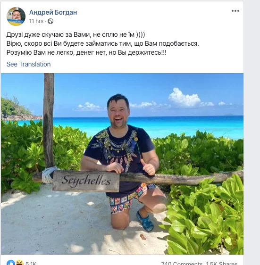Open the three-dot post options menu
Viewport: 260px width, 265px height.
point(235,11)
